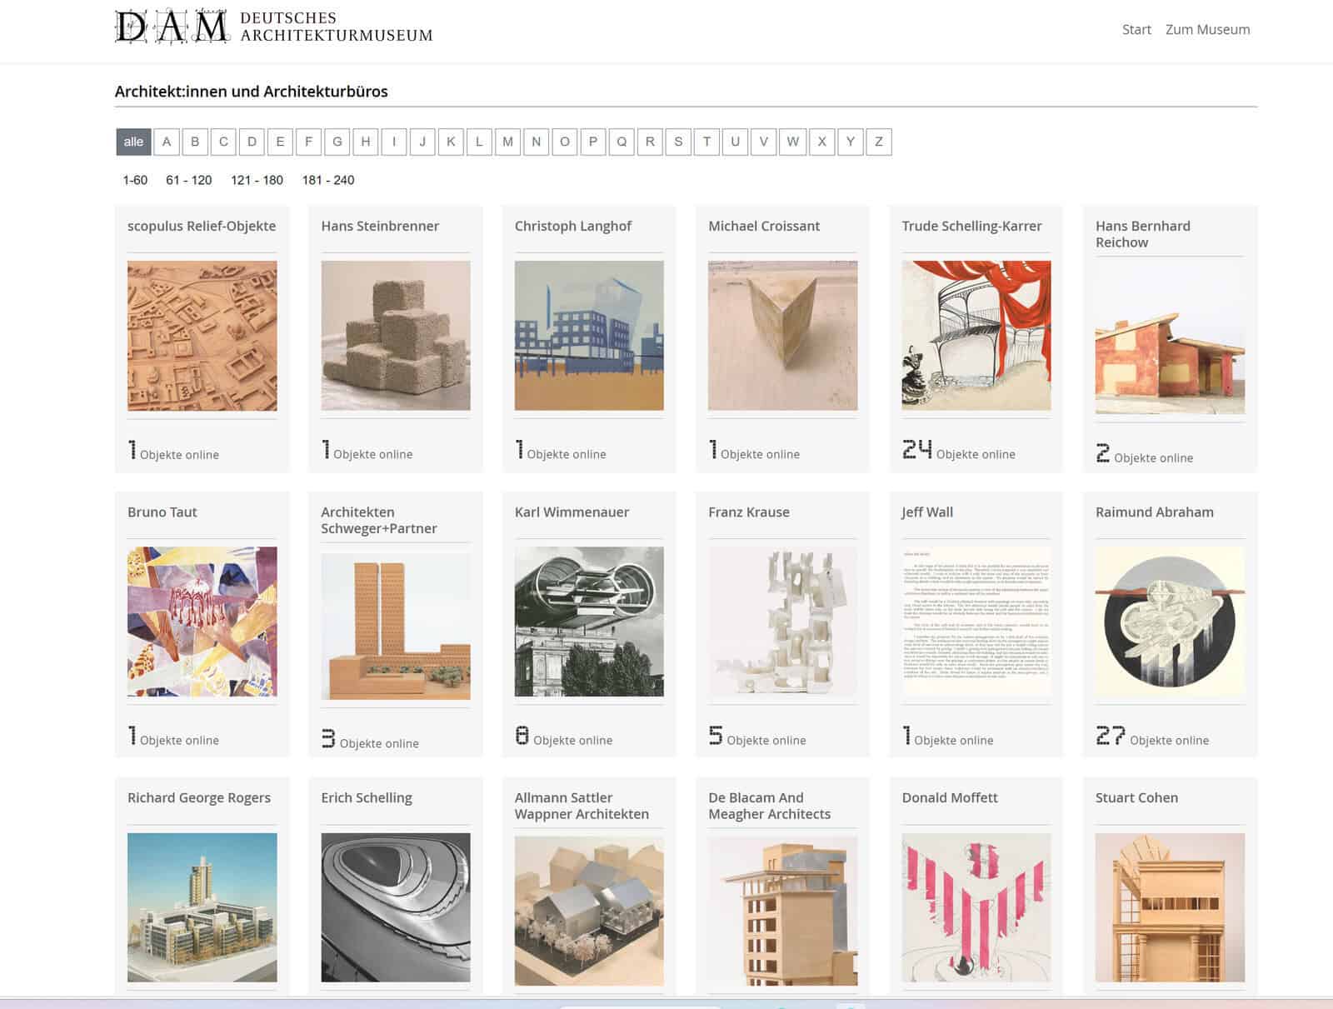Open the Richard George Rogers title link
The height and width of the screenshot is (1009, 1333).
(199, 798)
